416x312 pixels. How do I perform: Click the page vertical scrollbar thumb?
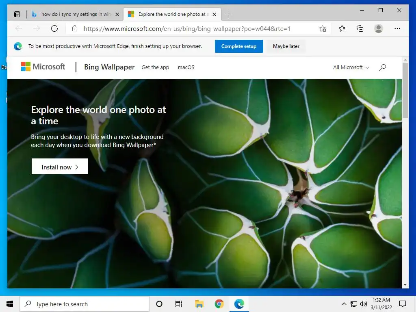point(405,90)
